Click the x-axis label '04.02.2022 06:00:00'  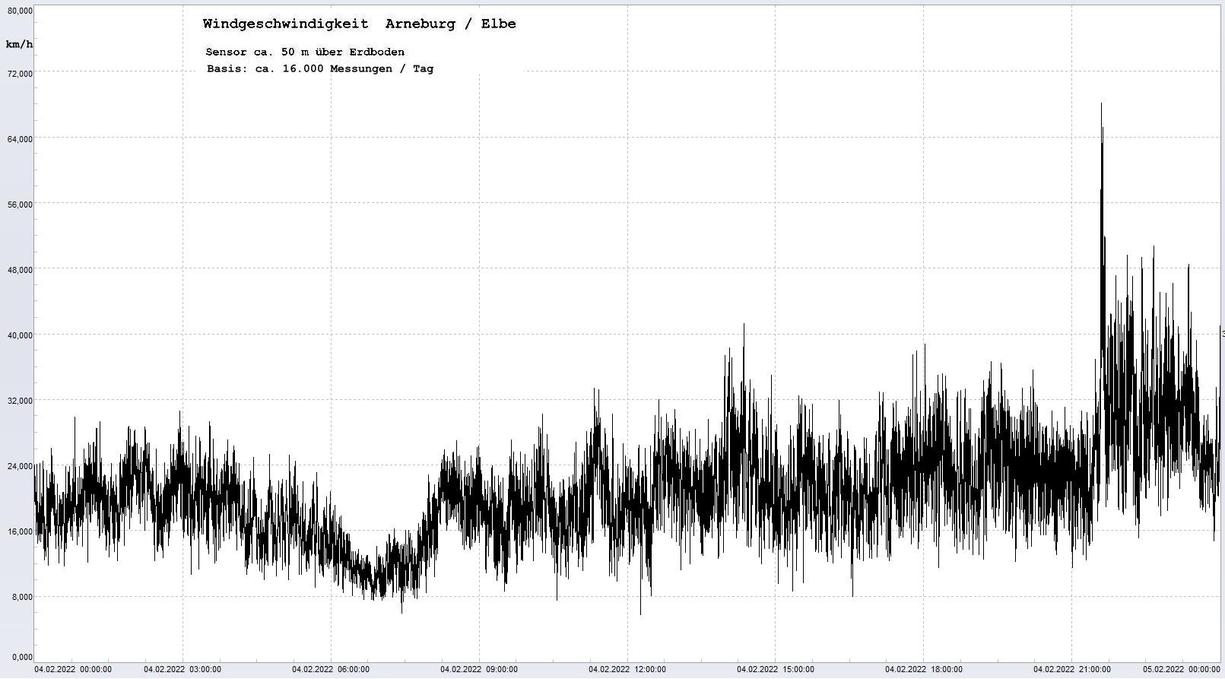coord(331,669)
